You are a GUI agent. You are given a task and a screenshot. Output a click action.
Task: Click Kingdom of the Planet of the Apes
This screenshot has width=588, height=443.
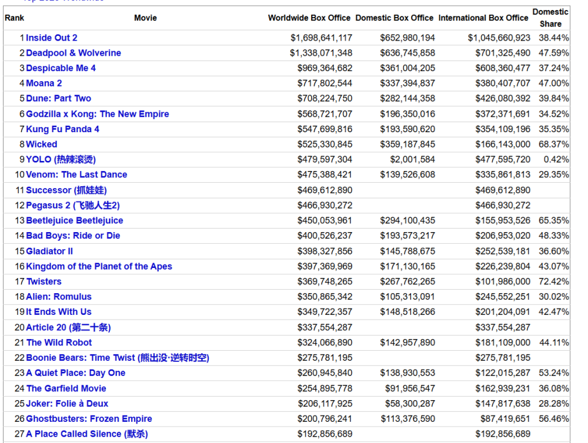click(99, 266)
